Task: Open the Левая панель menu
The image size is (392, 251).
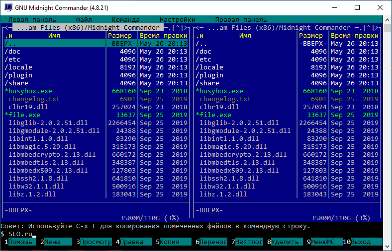Action: pyautogui.click(x=32, y=20)
